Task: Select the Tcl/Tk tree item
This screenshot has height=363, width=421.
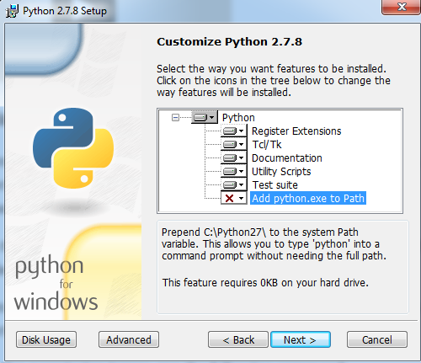Action: (x=267, y=145)
